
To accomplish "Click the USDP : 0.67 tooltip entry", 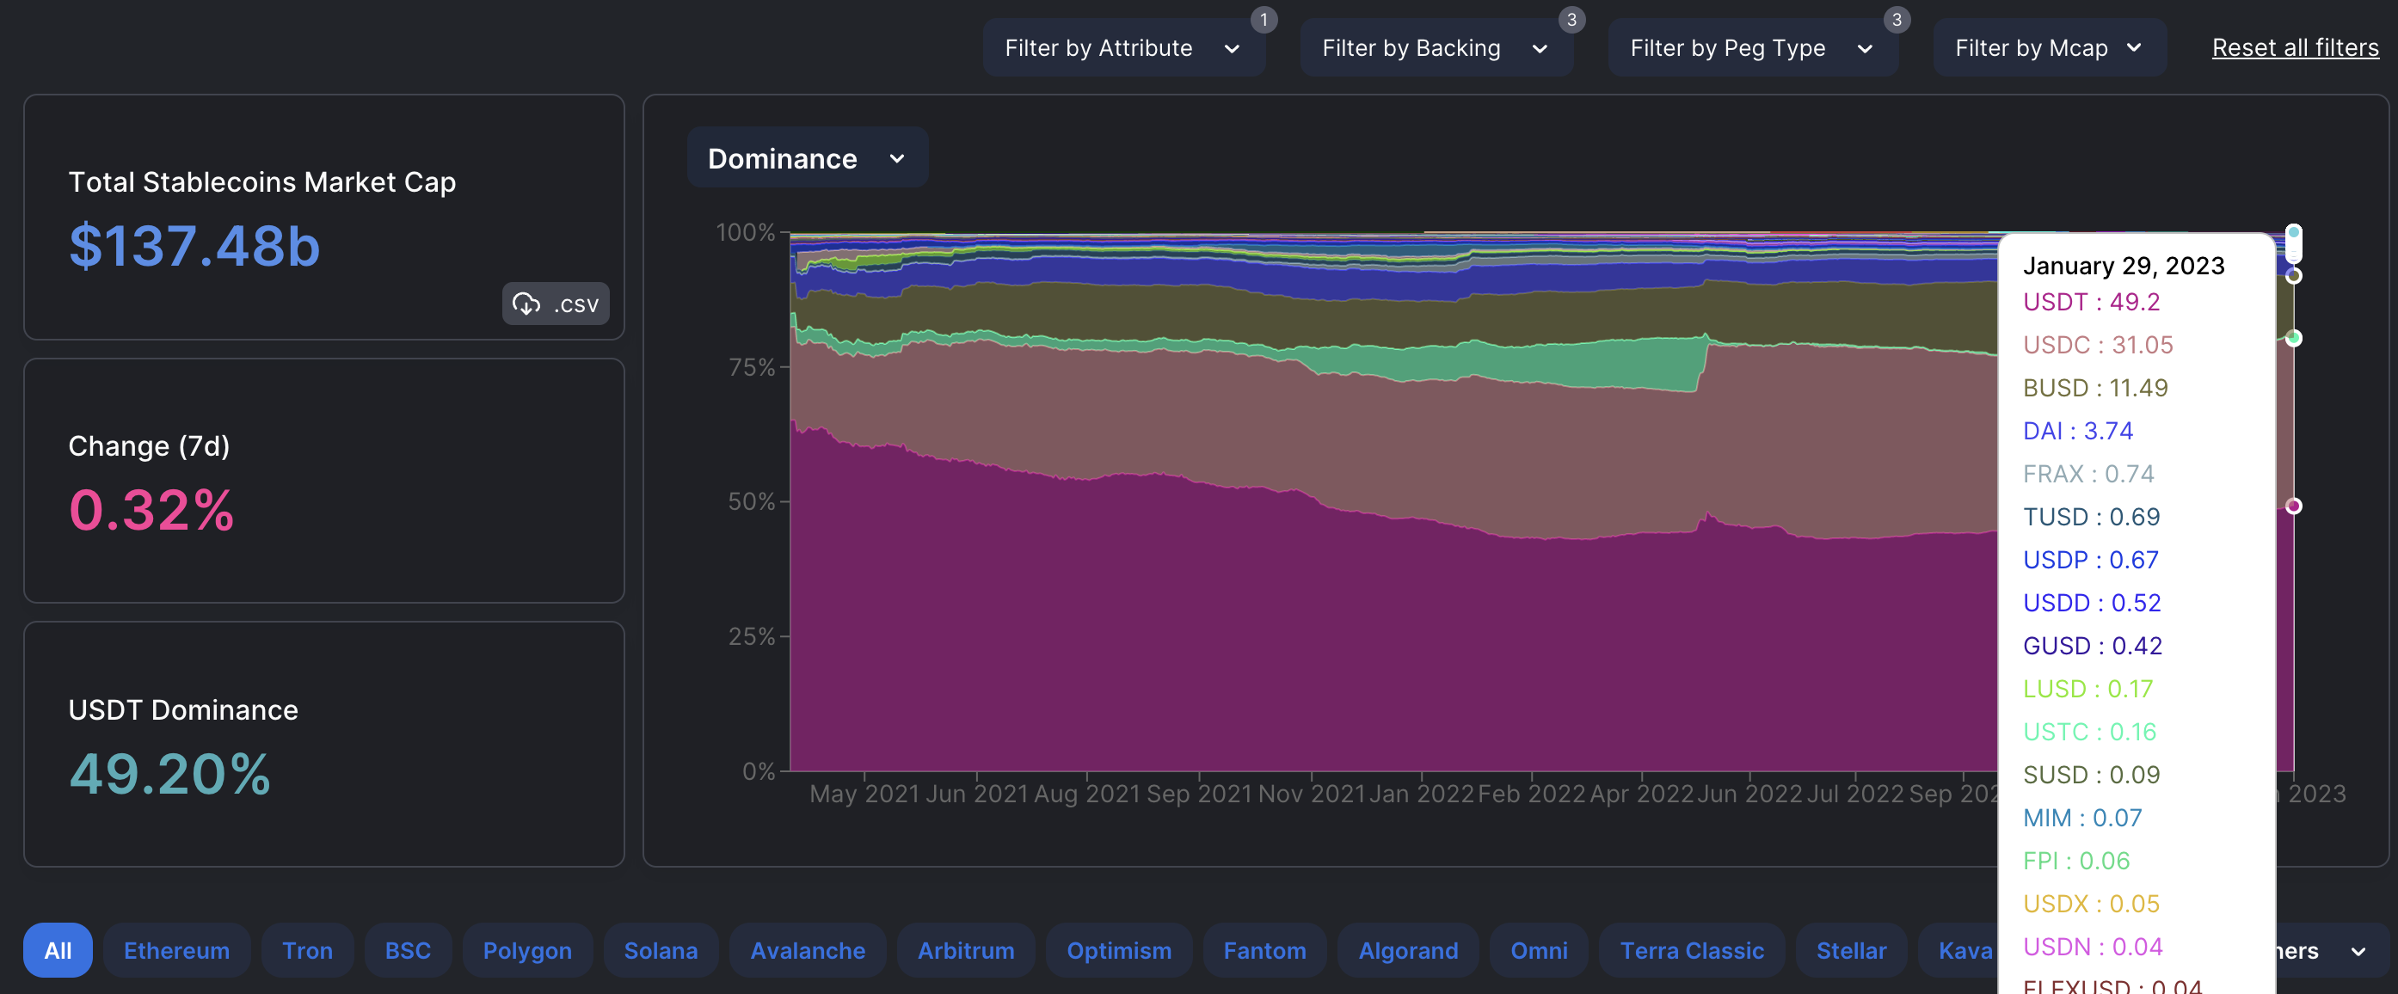I will [2090, 560].
